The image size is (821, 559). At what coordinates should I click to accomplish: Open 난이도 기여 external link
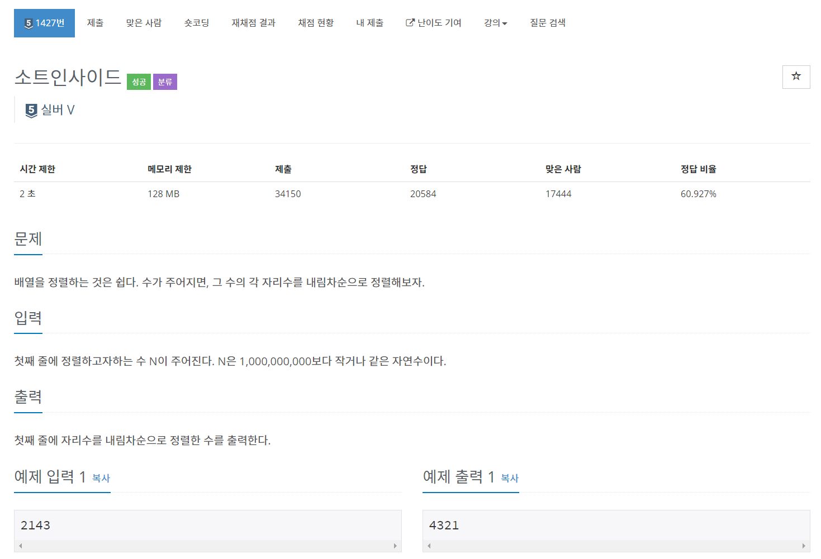pyautogui.click(x=434, y=23)
